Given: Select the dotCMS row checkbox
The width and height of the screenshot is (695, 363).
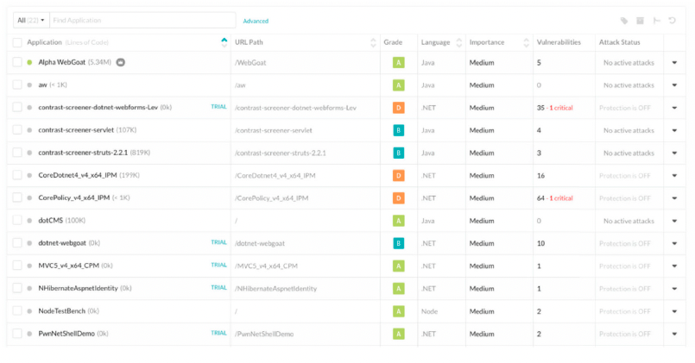Looking at the screenshot, I should 17,220.
